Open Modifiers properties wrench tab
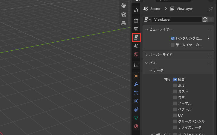This screenshot has height=135, width=217. (x=136, y=84)
